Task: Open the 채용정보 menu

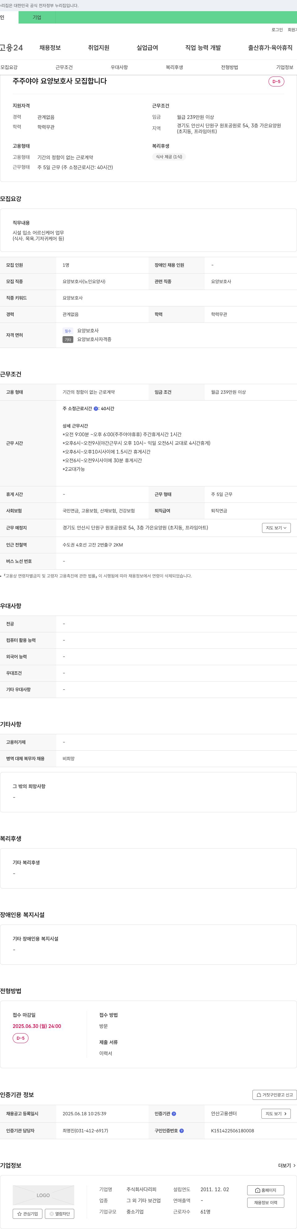Action: click(x=50, y=48)
